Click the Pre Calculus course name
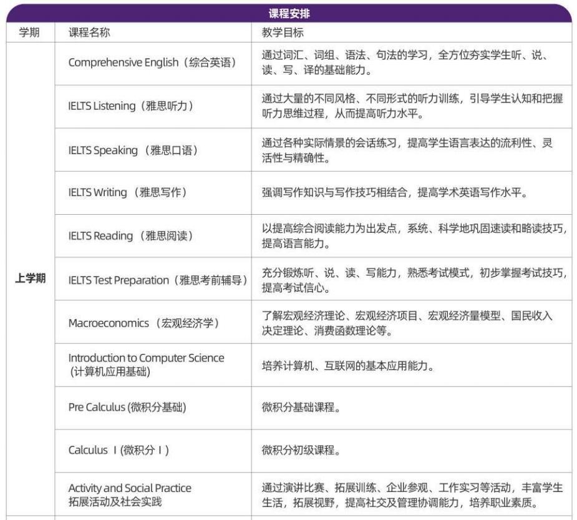The height and width of the screenshot is (520, 577). coord(127,408)
